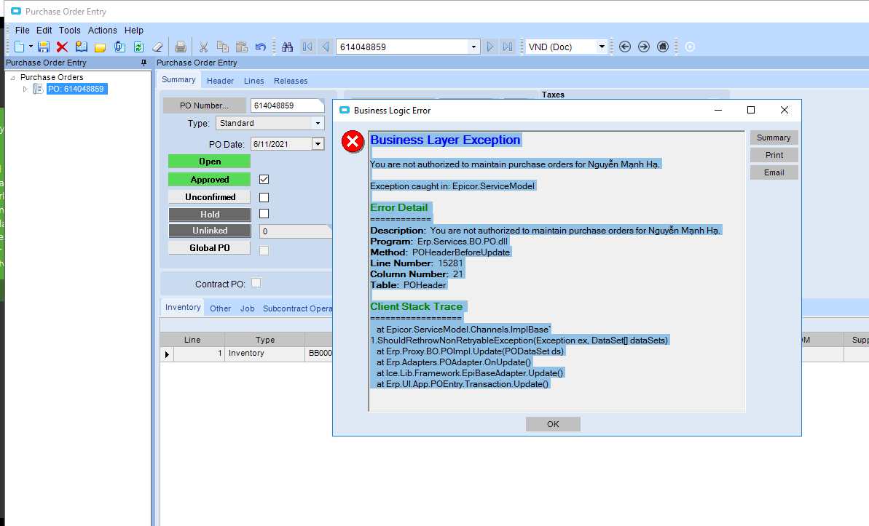Go to the previous record arrow
This screenshot has width=869, height=526.
pyautogui.click(x=326, y=47)
